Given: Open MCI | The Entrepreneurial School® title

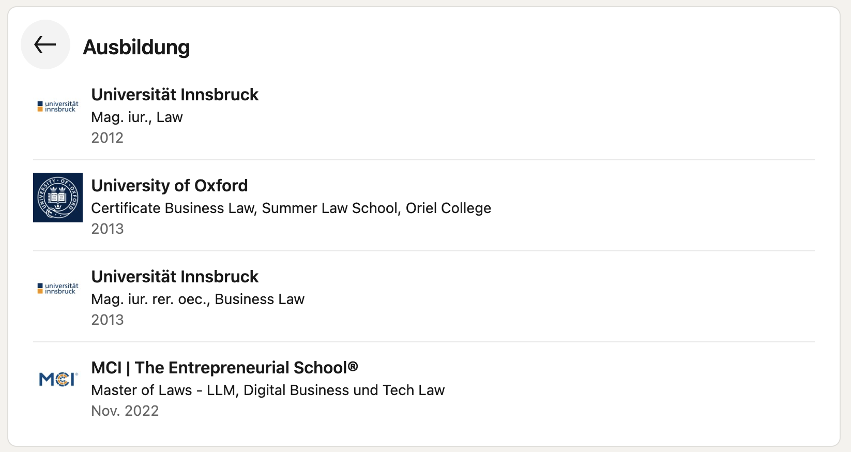Looking at the screenshot, I should [x=225, y=368].
